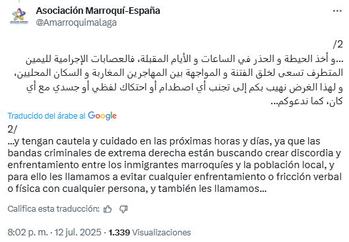Open the 8:02 p. m. timestamp
Image resolution: width=349 pixels, height=242 pixels.
28,232
